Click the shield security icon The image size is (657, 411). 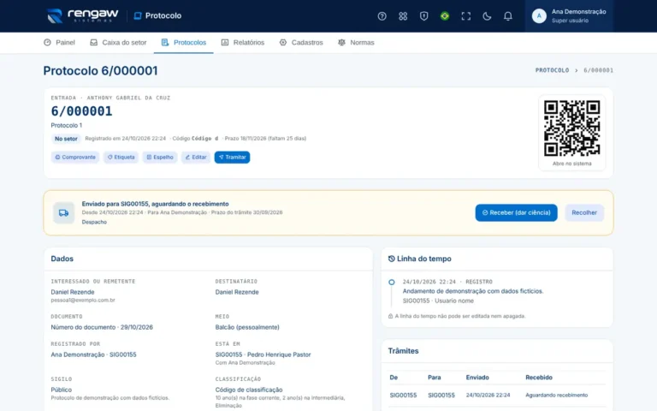(423, 16)
